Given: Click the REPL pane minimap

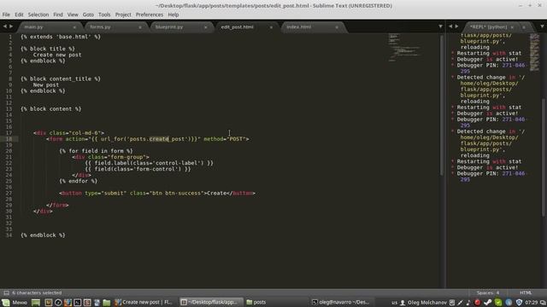Looking at the screenshot, I should [534, 52].
